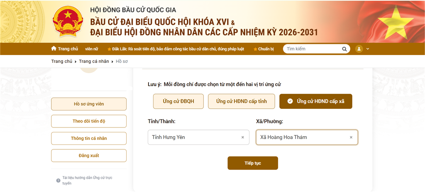This screenshot has width=425, height=192.
Task: Deselect the Ứng cử HĐND cấp xã option
Action: 315,101
